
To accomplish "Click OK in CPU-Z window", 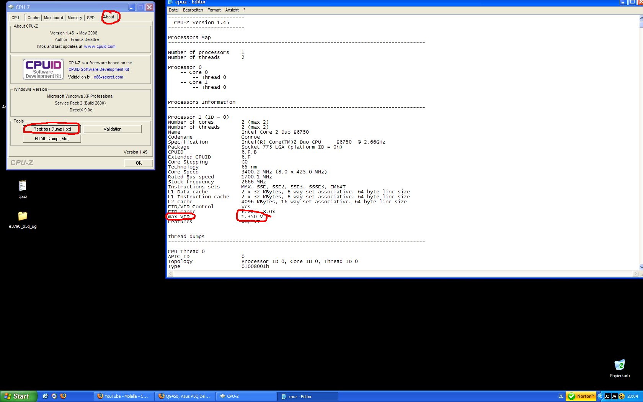I will [x=139, y=163].
